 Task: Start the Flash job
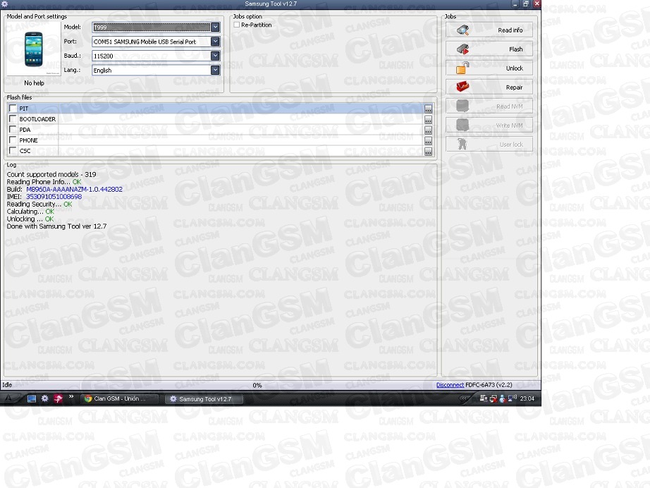point(489,49)
